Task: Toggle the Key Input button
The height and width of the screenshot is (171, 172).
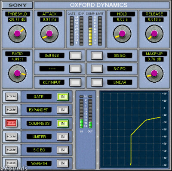Action: pyautogui.click(x=75, y=82)
